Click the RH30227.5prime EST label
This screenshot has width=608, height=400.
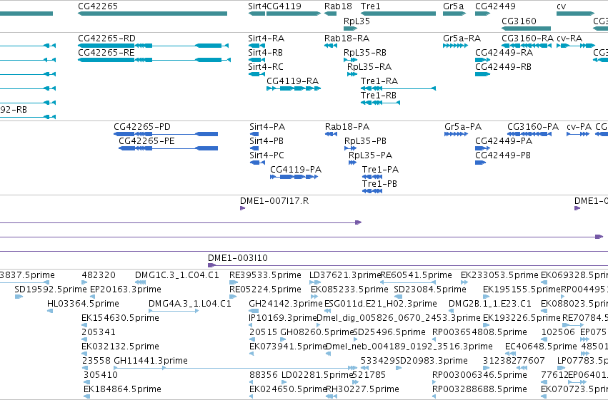(x=362, y=389)
